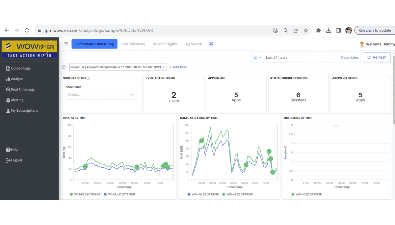The width and height of the screenshot is (395, 225).
Task: Open Real Time Logs in sidebar
Action: click(22, 89)
